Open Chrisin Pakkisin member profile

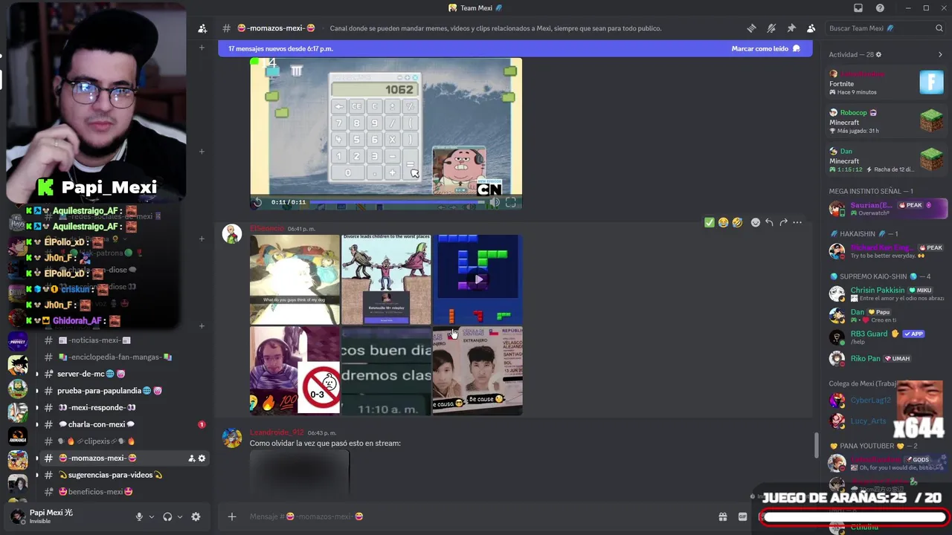887,294
